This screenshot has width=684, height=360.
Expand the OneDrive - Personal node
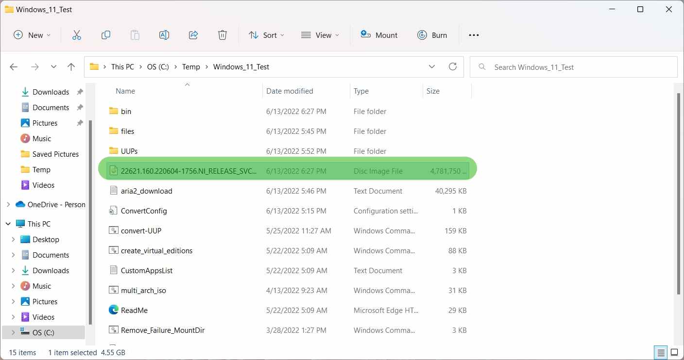[x=8, y=205]
